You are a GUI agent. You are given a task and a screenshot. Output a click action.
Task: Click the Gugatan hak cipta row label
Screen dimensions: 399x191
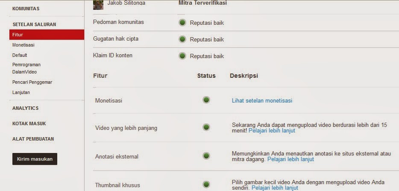coord(115,39)
